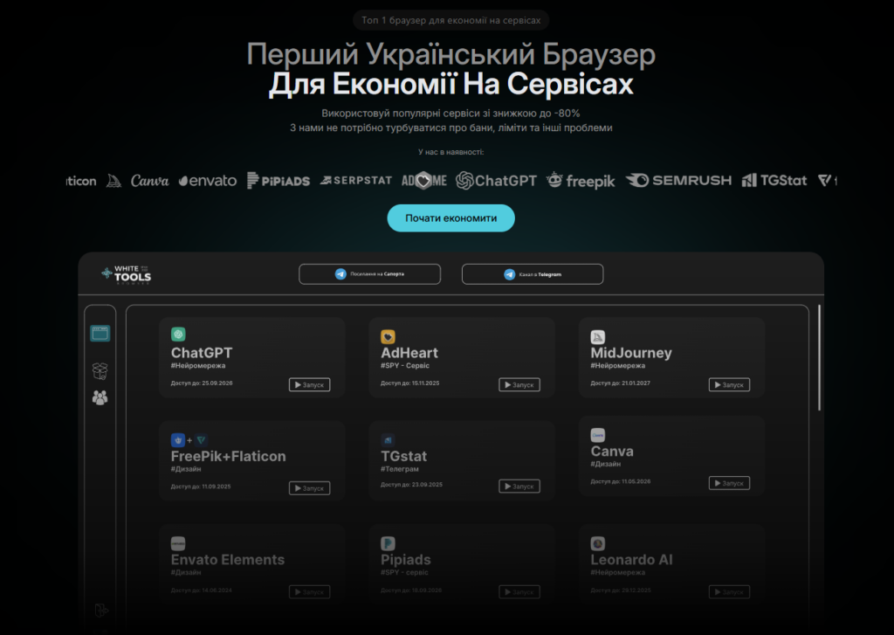Click the У нас в наявності: label
This screenshot has width=894, height=635.
(450, 152)
